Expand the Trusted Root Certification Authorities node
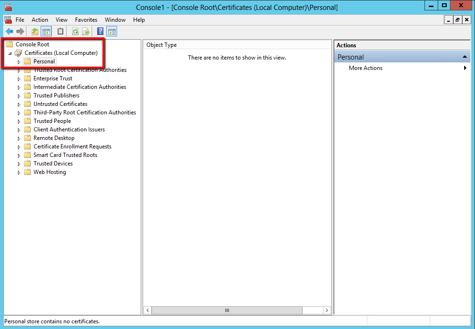The height and width of the screenshot is (329, 475). [x=19, y=70]
